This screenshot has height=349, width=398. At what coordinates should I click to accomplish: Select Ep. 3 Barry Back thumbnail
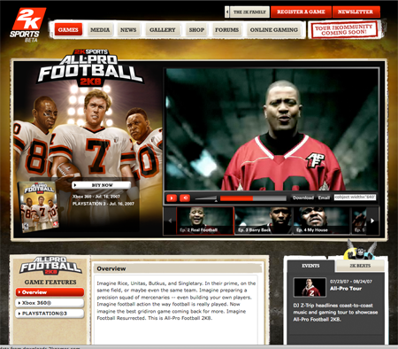[264, 221]
